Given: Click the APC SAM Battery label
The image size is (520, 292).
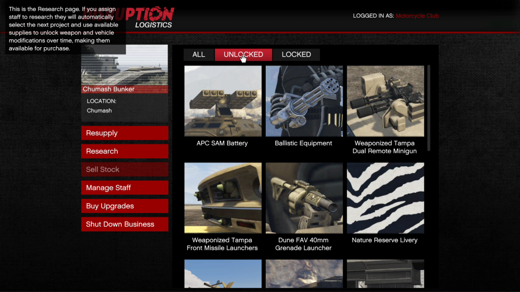Looking at the screenshot, I should (222, 143).
